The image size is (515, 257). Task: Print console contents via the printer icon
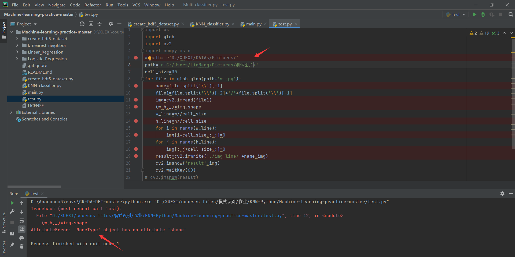22,238
